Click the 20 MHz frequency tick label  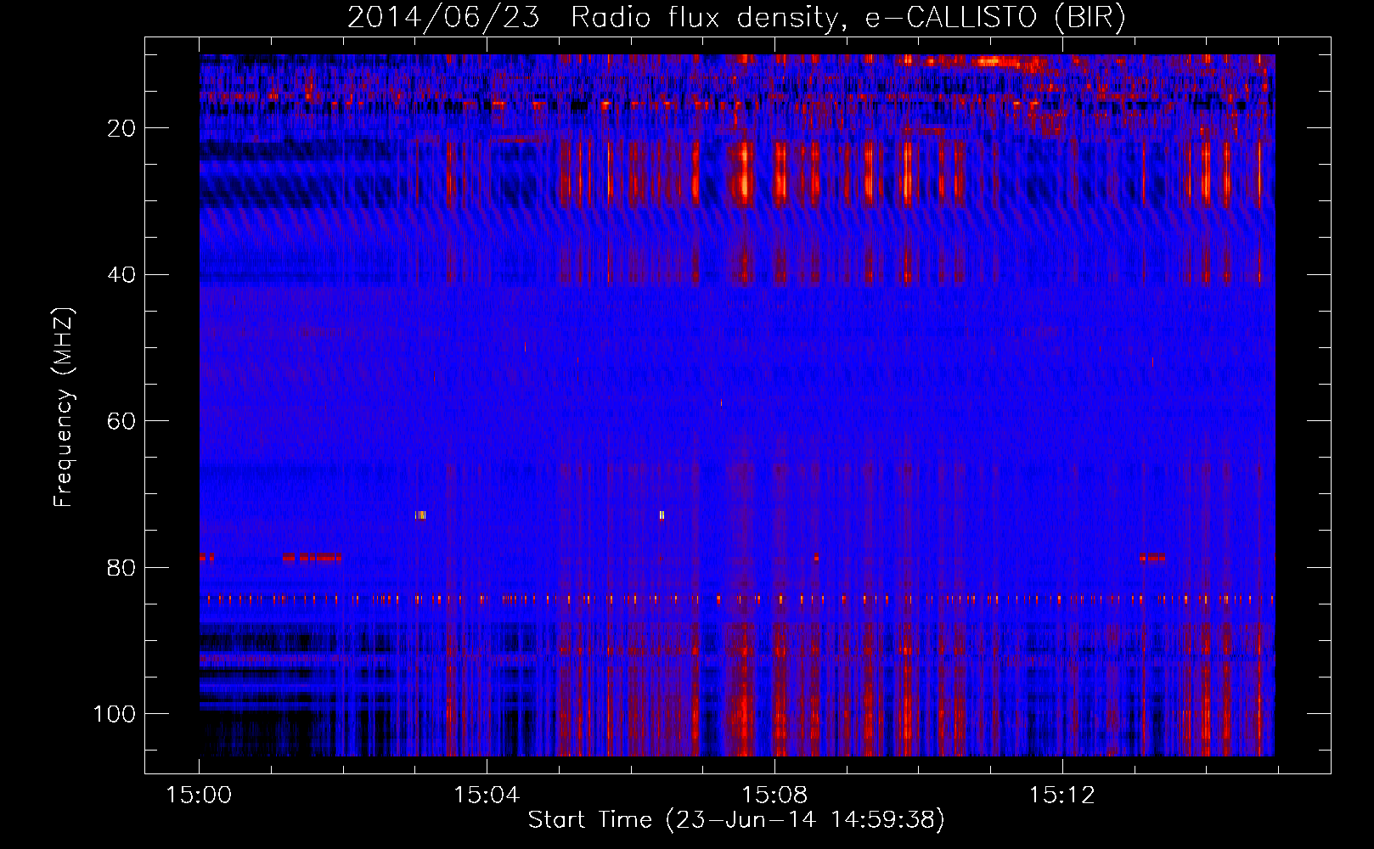pos(121,128)
